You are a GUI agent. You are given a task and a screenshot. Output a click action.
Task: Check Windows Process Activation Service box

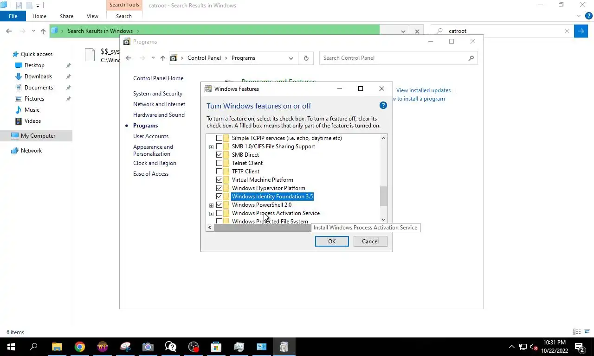219,213
